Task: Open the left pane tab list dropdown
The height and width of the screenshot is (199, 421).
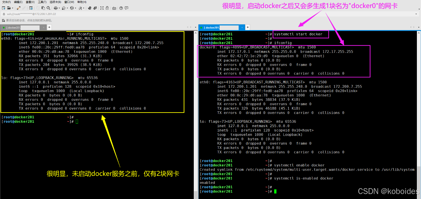Action: [x=195, y=27]
